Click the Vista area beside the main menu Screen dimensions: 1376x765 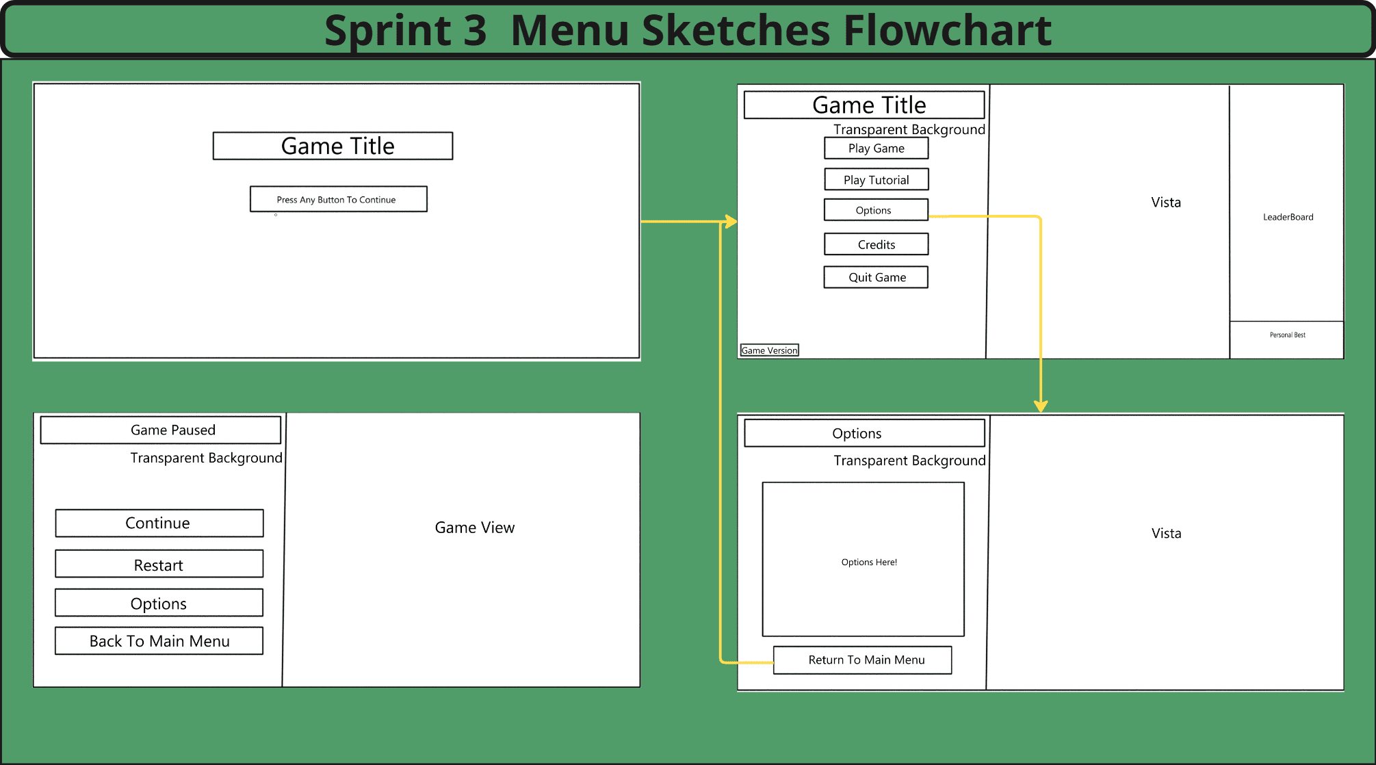tap(1165, 202)
